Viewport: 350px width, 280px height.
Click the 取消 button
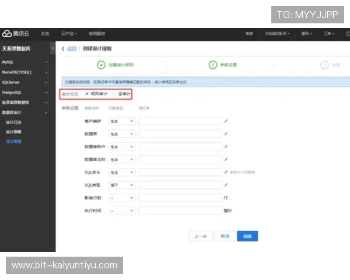pos(224,236)
